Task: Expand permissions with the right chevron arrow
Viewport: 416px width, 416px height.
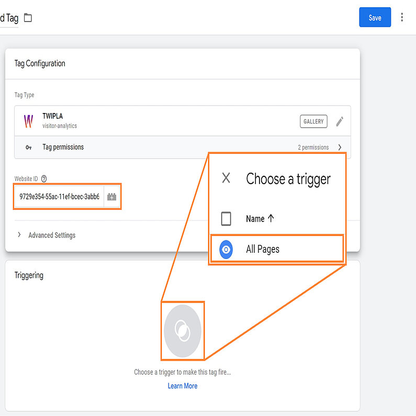Action: tap(340, 148)
